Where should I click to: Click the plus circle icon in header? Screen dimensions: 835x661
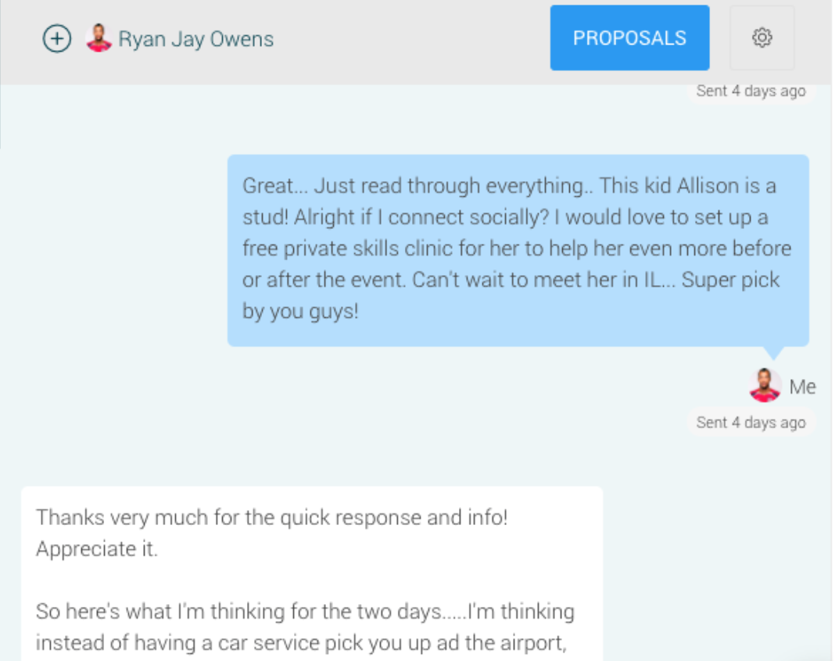click(57, 38)
